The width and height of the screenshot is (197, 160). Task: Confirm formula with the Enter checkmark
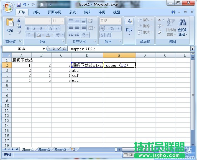[x=58, y=49]
